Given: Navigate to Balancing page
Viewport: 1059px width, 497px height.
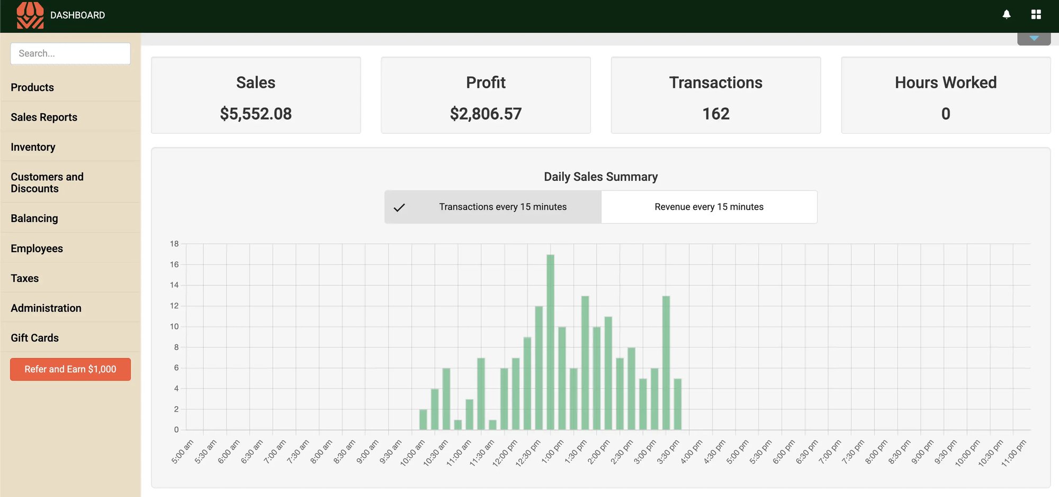Looking at the screenshot, I should [34, 218].
